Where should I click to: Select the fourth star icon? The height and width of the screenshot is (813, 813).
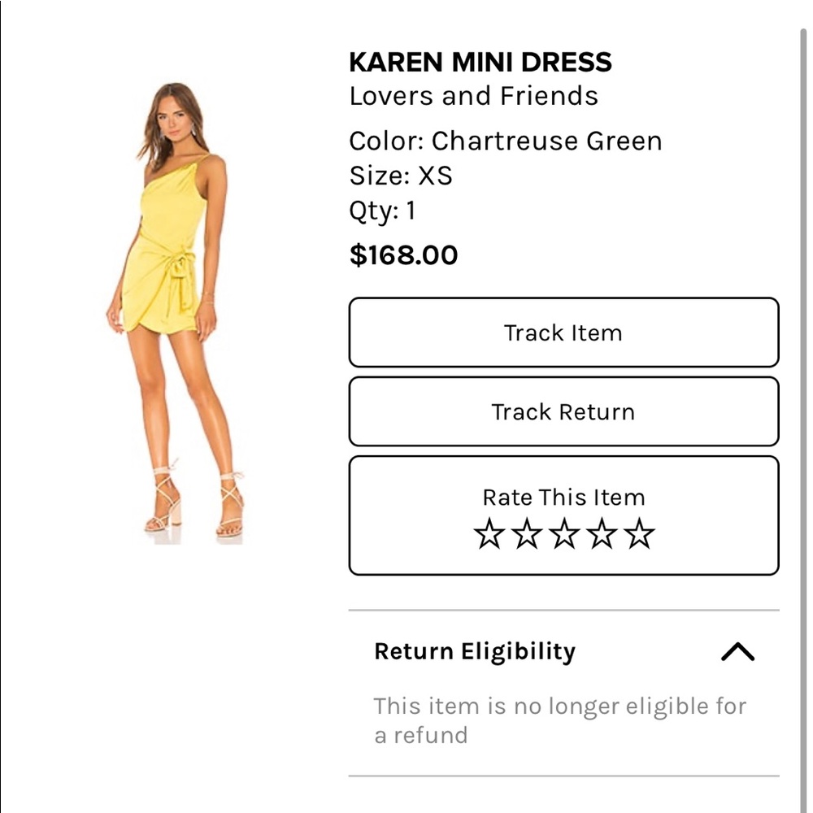[x=601, y=533]
